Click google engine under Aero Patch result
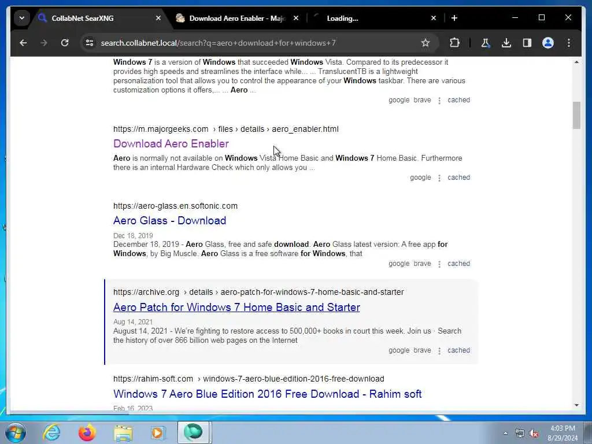The image size is (592, 444). pos(399,350)
